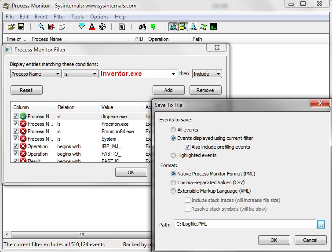The width and height of the screenshot is (332, 252).
Task: Show the Process Tree icon
Action: point(122,27)
